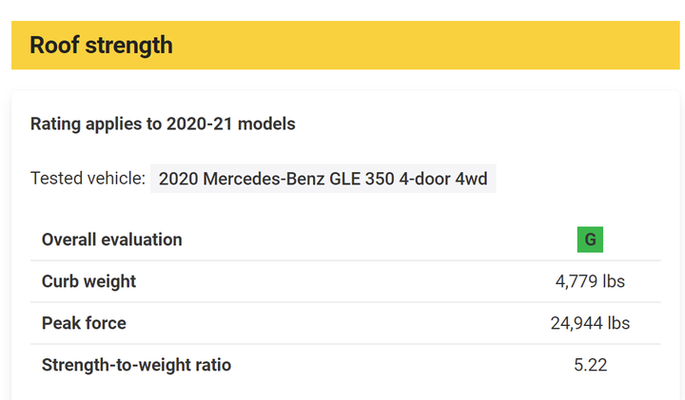Select the Roof strength section header

[x=102, y=46]
